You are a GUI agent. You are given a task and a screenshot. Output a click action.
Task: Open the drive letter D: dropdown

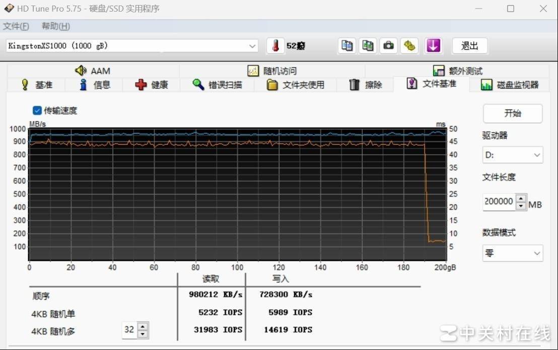coord(513,155)
